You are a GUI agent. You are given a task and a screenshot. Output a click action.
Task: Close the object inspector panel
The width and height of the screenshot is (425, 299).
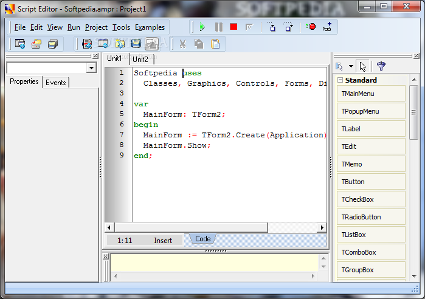click(x=95, y=56)
